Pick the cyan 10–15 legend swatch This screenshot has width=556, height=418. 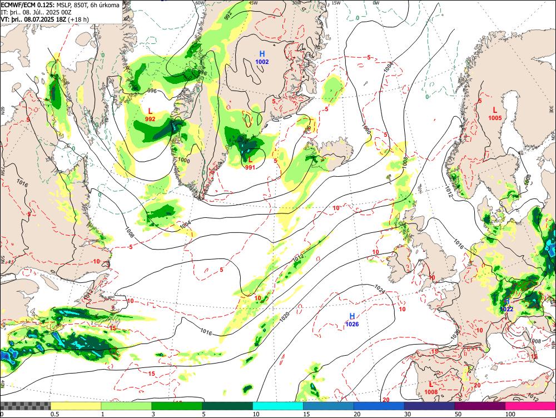pos(277,406)
